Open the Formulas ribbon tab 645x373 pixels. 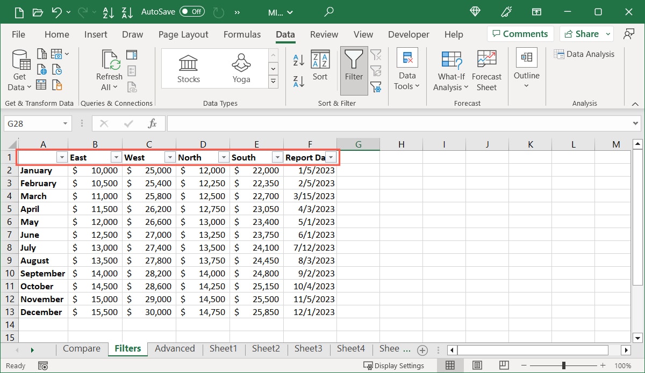click(x=242, y=34)
